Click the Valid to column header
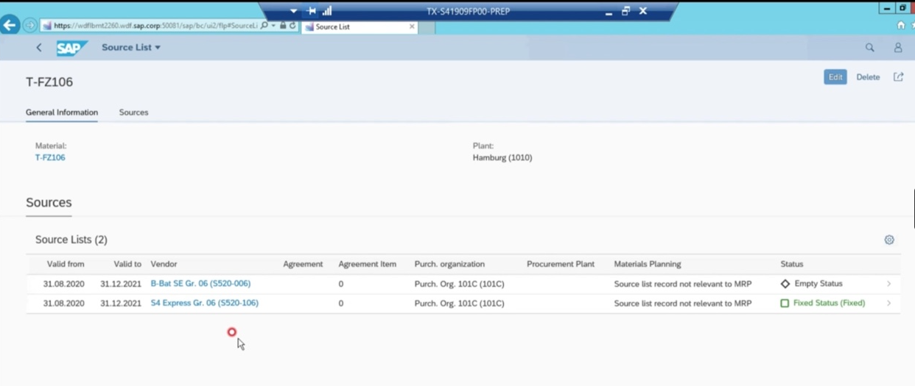This screenshot has height=386, width=915. pyautogui.click(x=127, y=264)
